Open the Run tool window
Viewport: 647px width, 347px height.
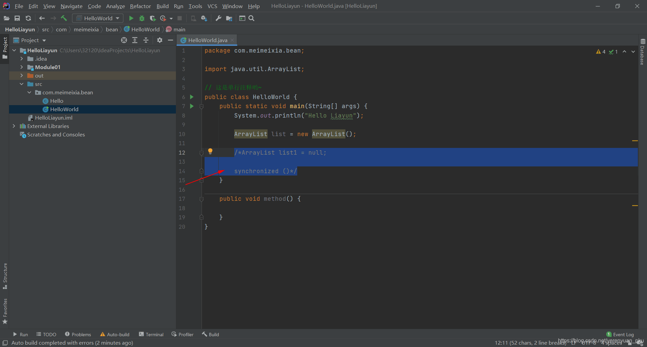click(x=20, y=334)
